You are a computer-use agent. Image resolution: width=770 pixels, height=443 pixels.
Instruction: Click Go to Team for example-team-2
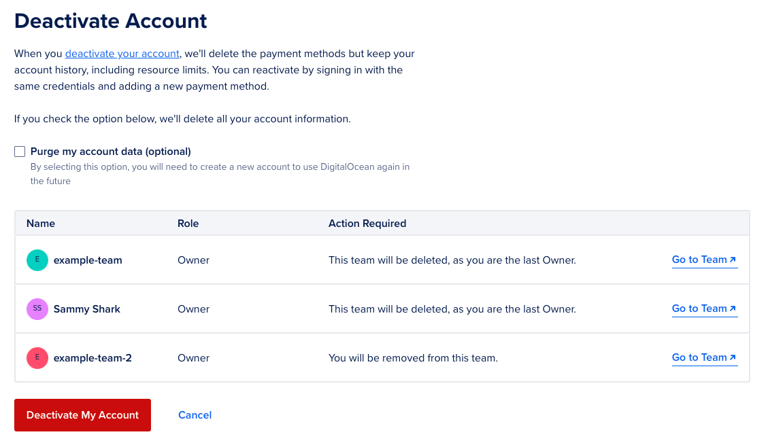(x=699, y=357)
